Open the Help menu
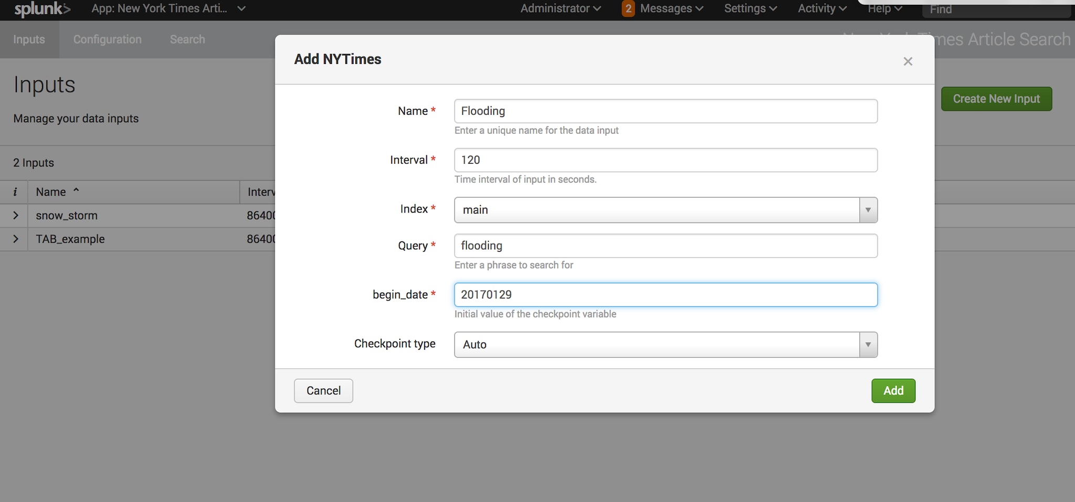The height and width of the screenshot is (502, 1075). (x=884, y=8)
